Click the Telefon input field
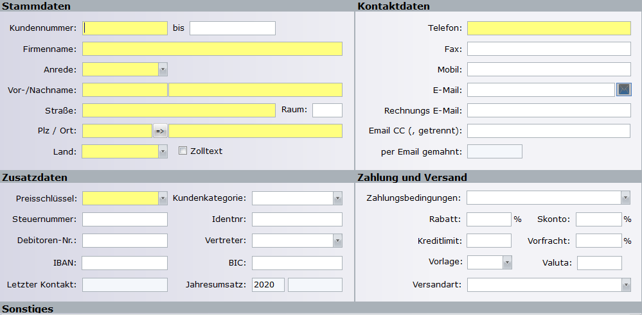This screenshot has width=642, height=315. [549, 28]
